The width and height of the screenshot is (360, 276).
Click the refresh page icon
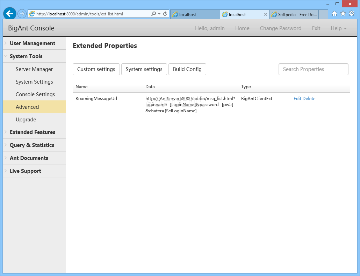[x=165, y=14]
